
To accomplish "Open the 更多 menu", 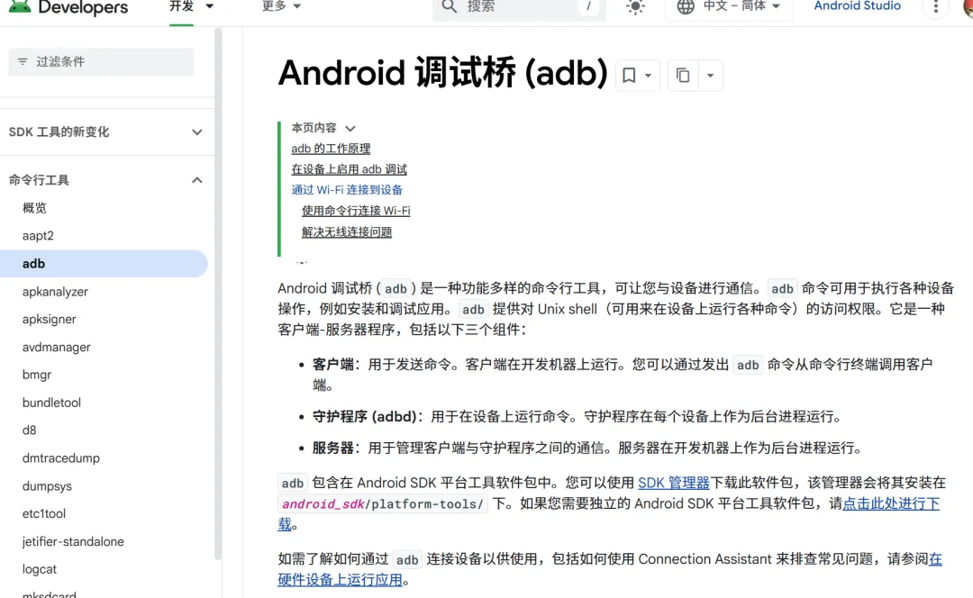I will coord(281,6).
